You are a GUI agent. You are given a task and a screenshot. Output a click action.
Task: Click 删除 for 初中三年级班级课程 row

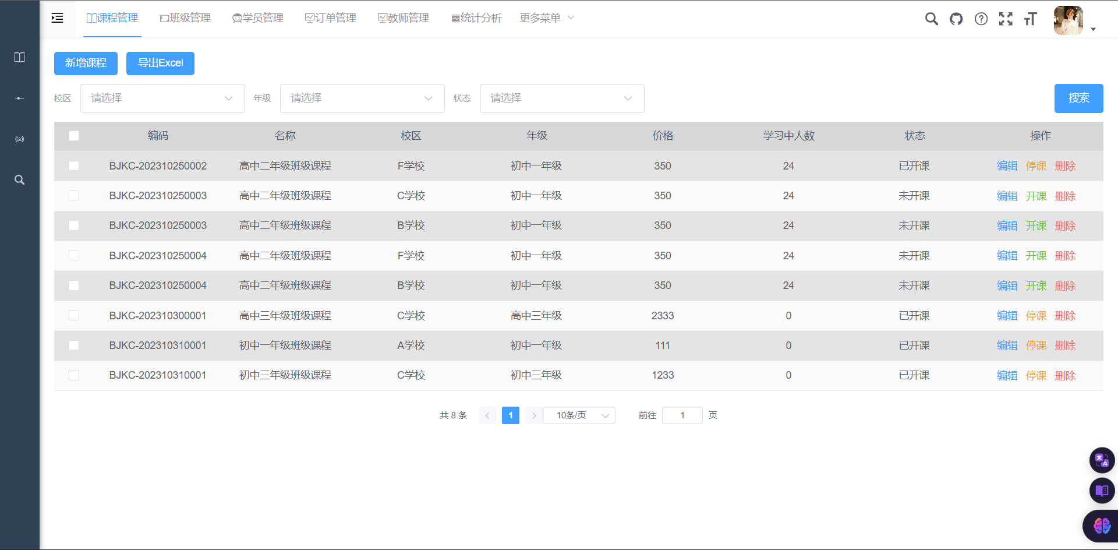[x=1065, y=376]
